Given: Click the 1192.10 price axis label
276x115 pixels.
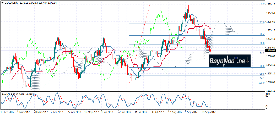Looking at the screenshot, I should coord(270,91).
